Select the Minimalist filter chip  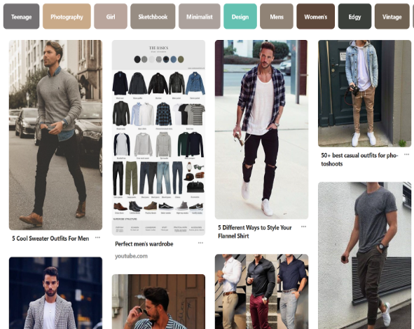[200, 16]
